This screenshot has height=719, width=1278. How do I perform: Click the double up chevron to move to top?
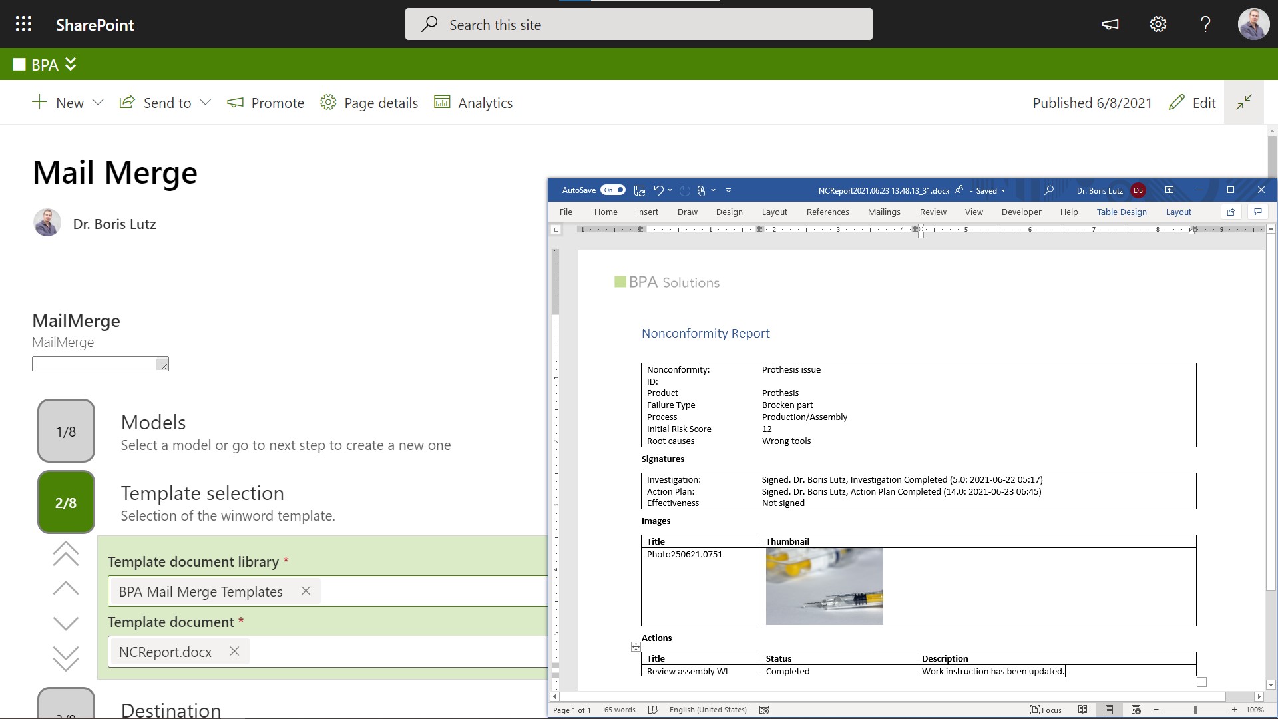[x=66, y=553]
